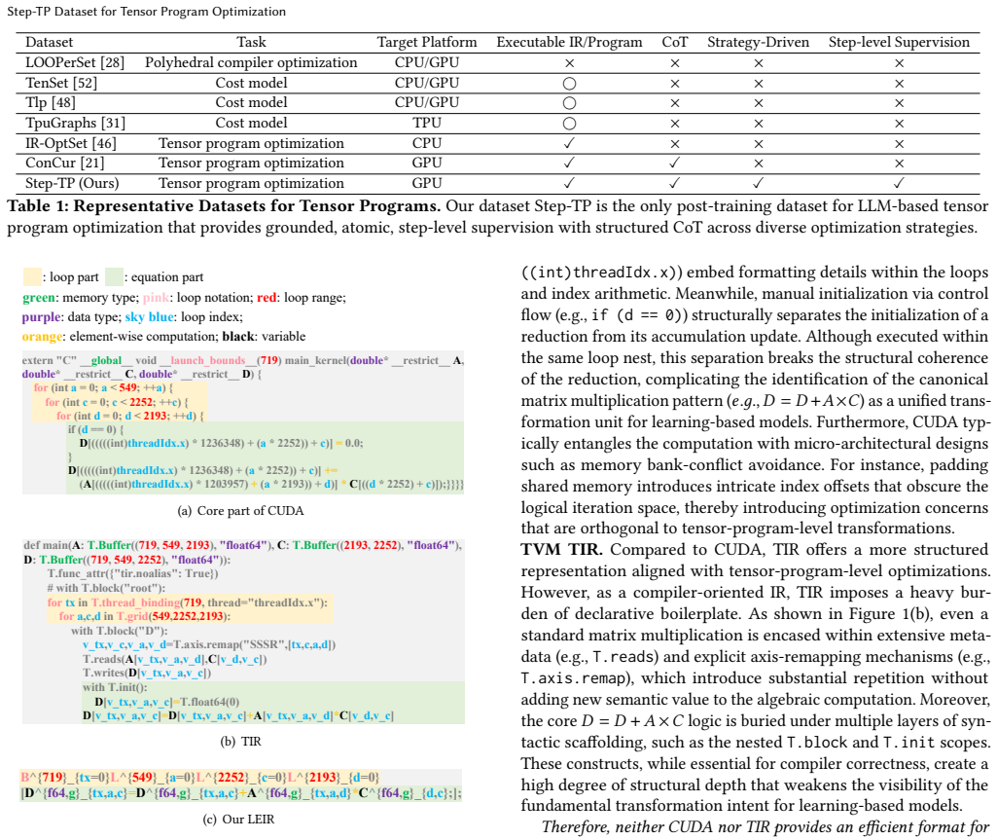Click the Target Platform column header
The height and width of the screenshot is (839, 997).
427,42
